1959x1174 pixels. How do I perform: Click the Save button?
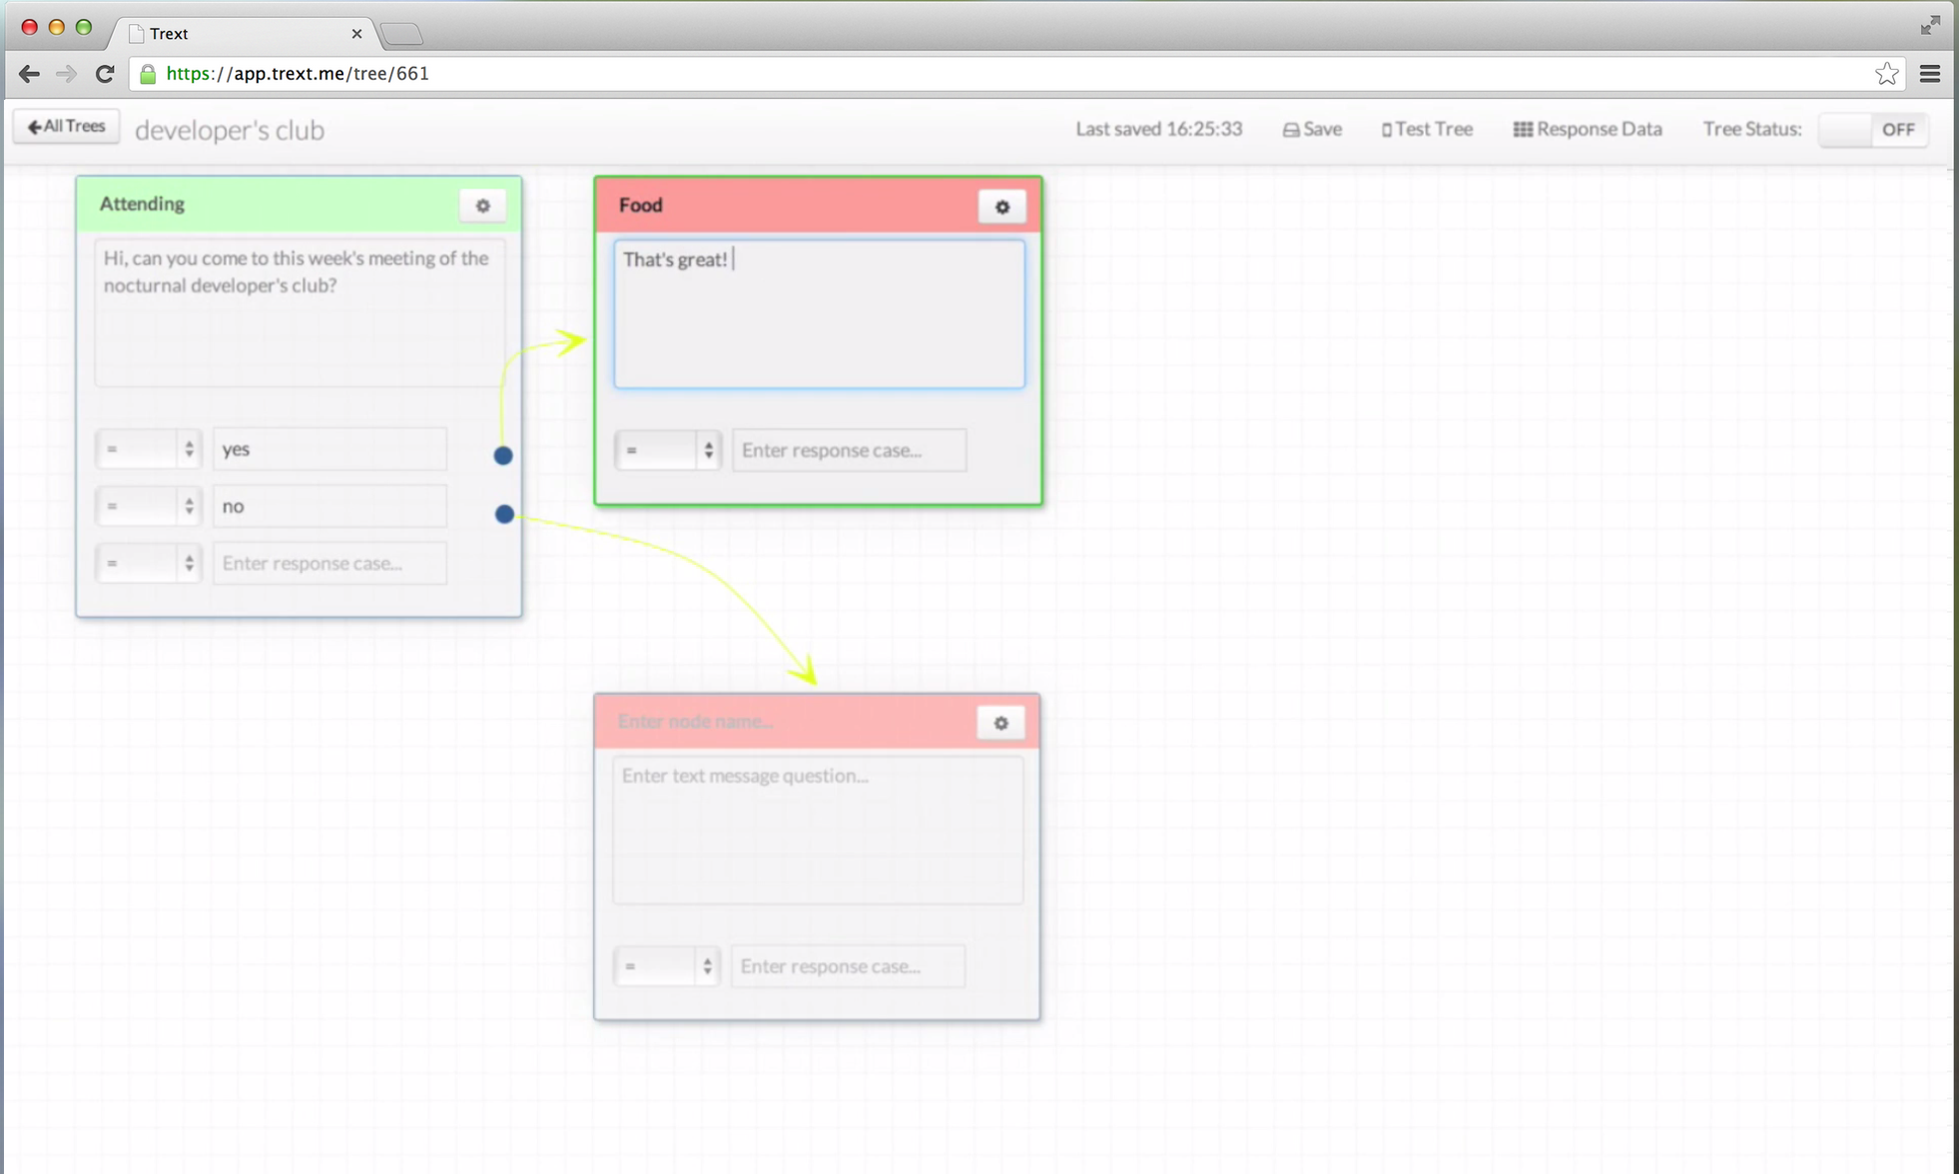coord(1312,130)
